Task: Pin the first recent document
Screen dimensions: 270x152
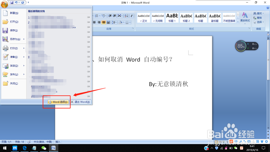Action: (89, 17)
